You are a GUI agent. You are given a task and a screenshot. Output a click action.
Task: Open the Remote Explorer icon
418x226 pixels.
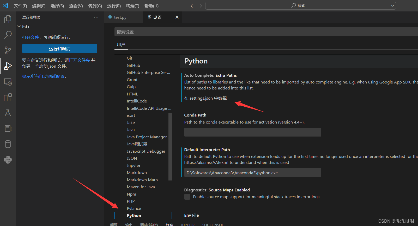(x=8, y=82)
